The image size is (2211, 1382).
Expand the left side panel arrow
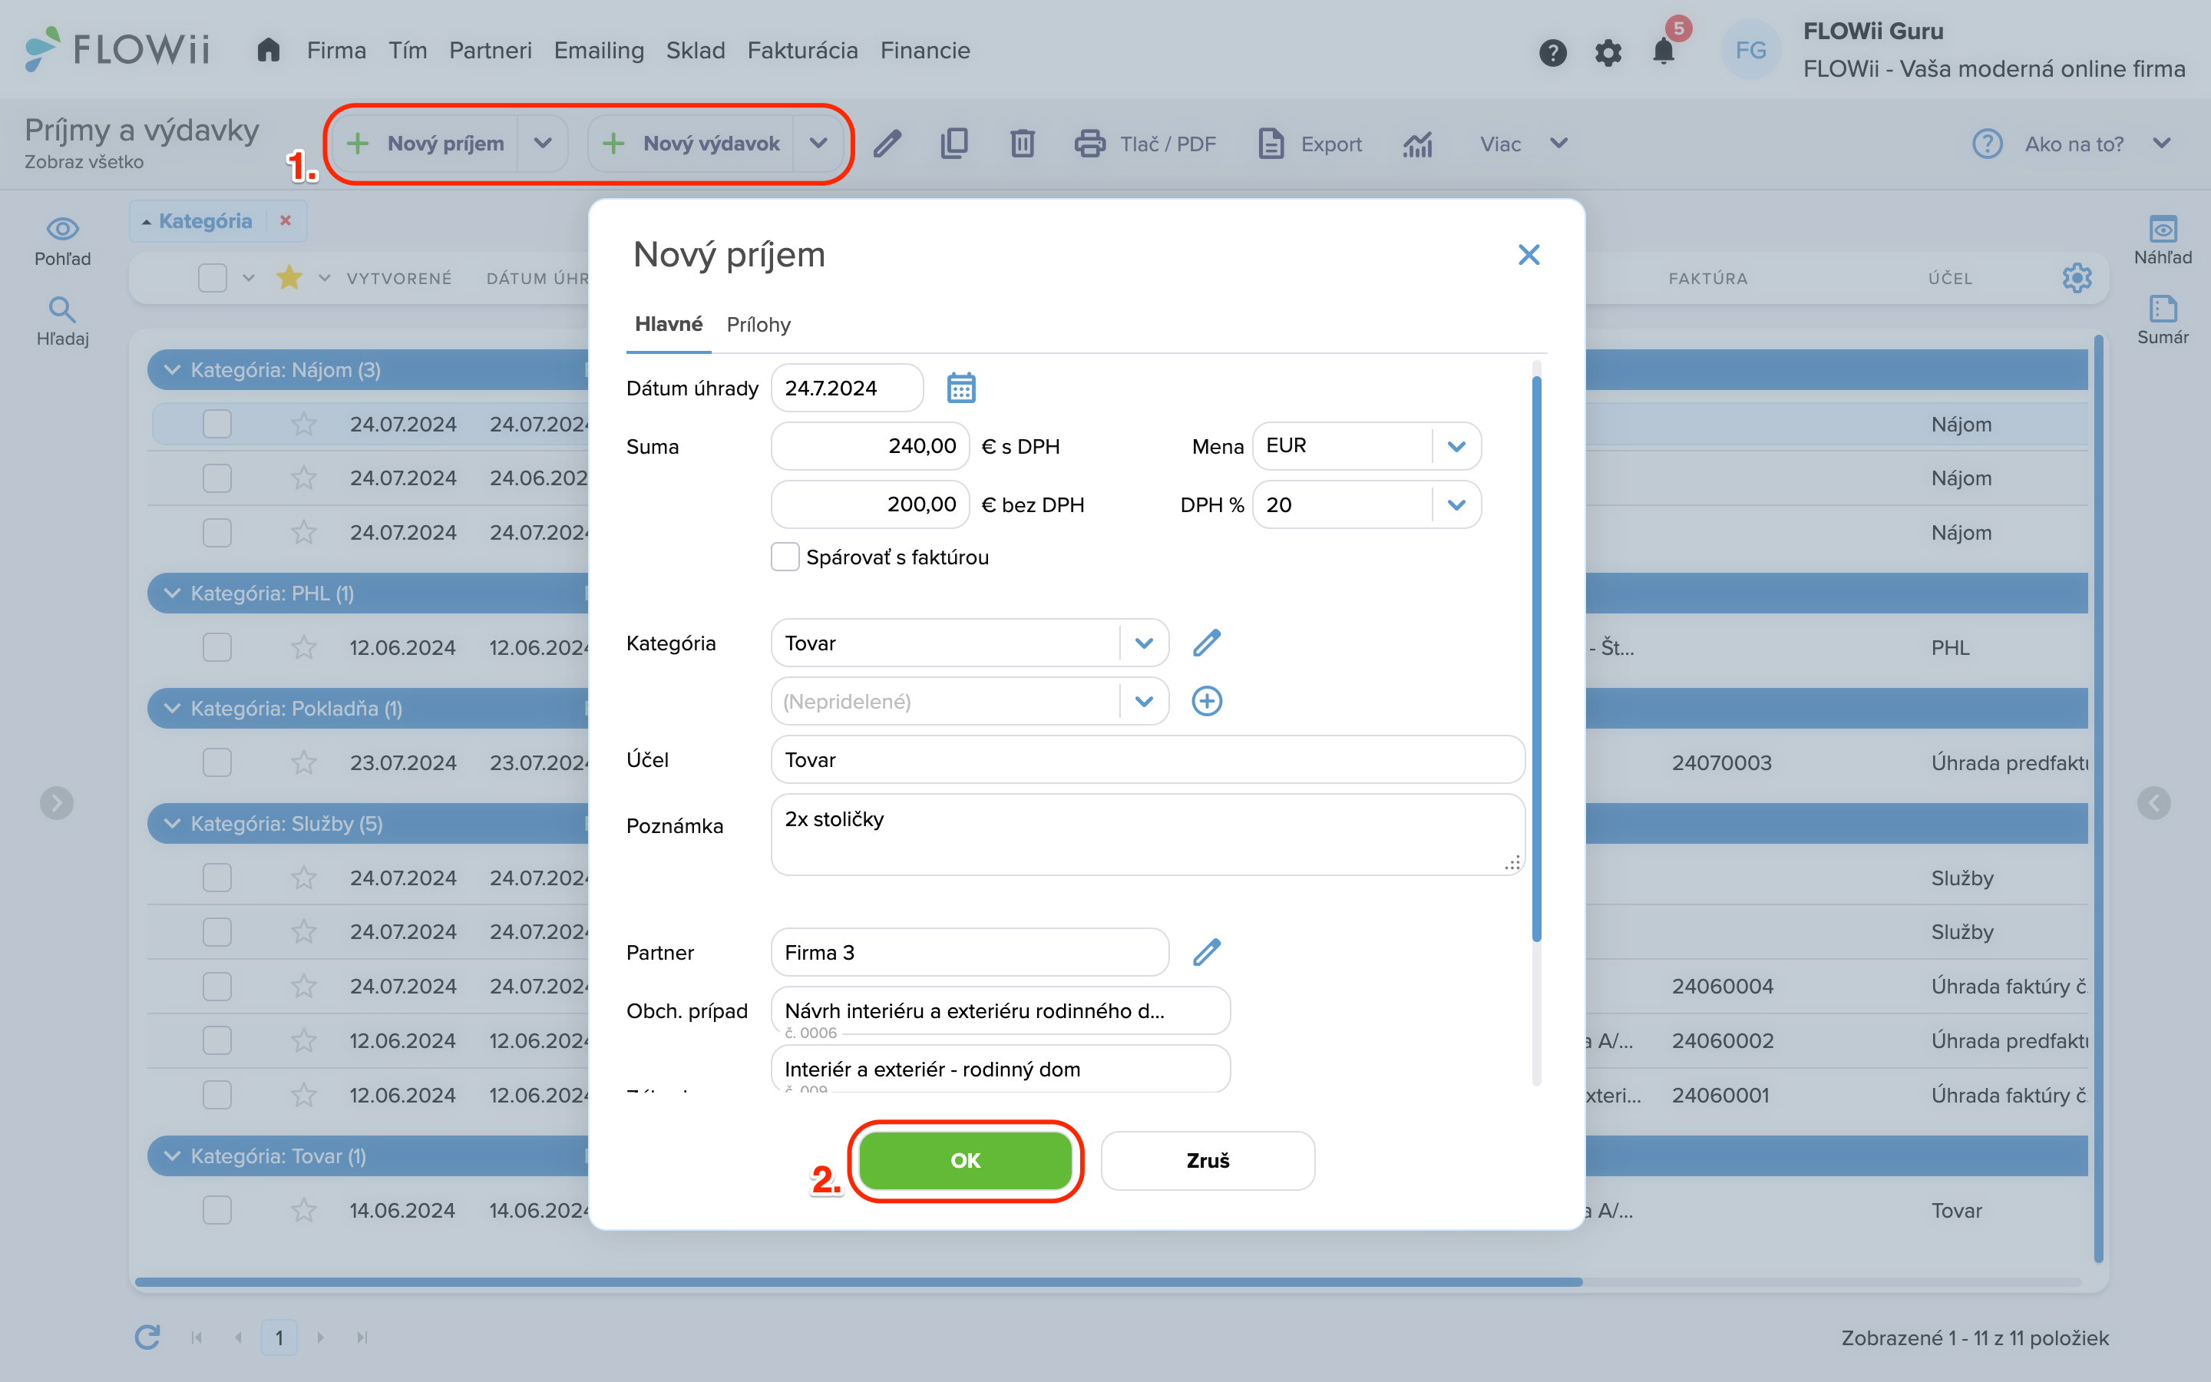tap(57, 802)
